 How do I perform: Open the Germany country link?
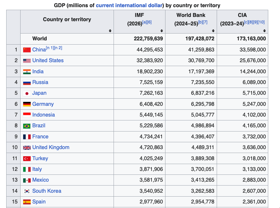pos(43,104)
